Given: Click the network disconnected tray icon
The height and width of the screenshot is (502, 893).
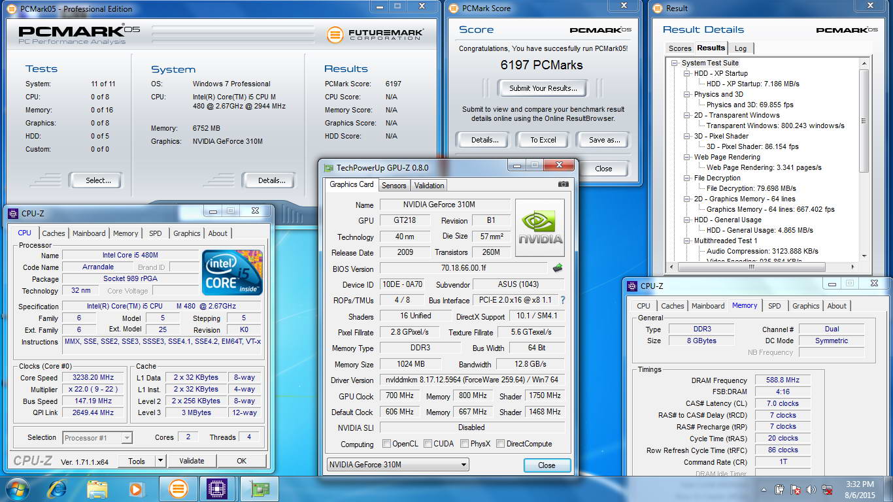Looking at the screenshot, I should [827, 490].
